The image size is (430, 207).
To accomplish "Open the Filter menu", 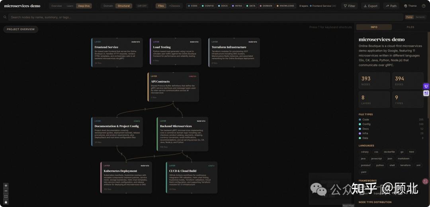I will tap(350, 6).
